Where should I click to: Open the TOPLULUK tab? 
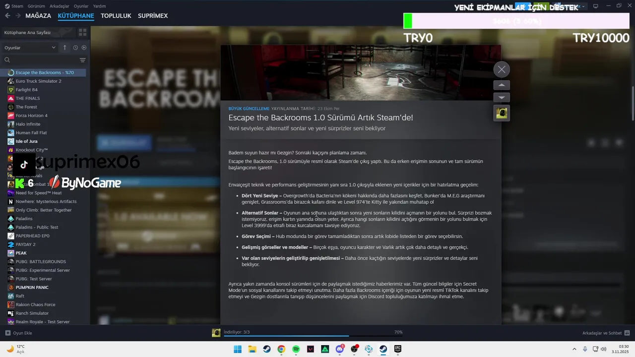116,16
